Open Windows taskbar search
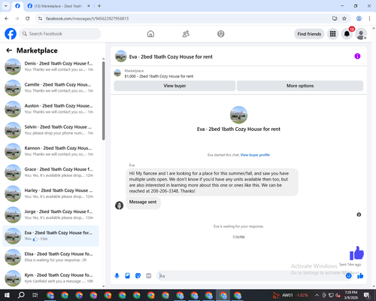 tap(21, 295)
